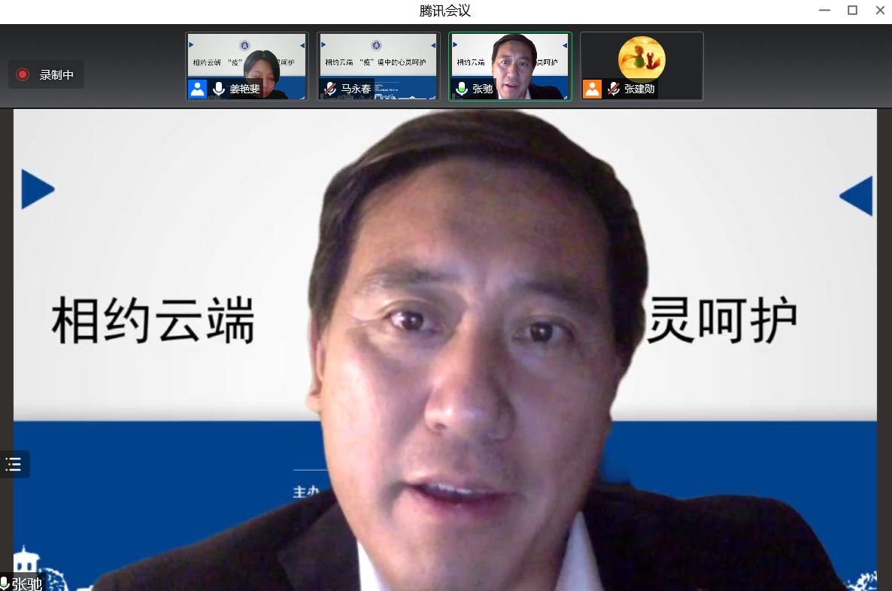
Task: Maximize the 腾讯会议 window
Action: [852, 11]
